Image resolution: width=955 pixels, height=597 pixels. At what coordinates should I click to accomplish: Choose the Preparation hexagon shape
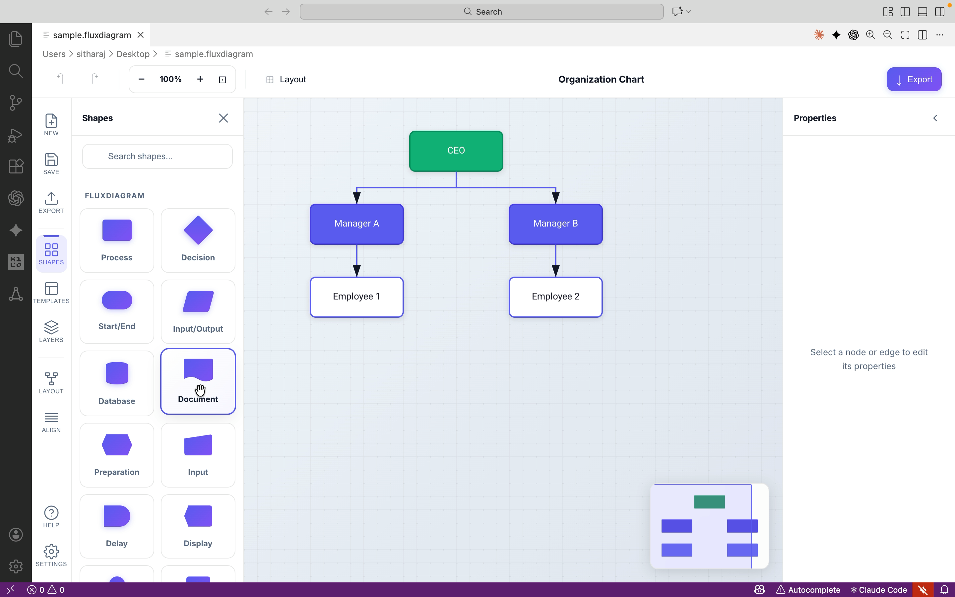click(116, 454)
